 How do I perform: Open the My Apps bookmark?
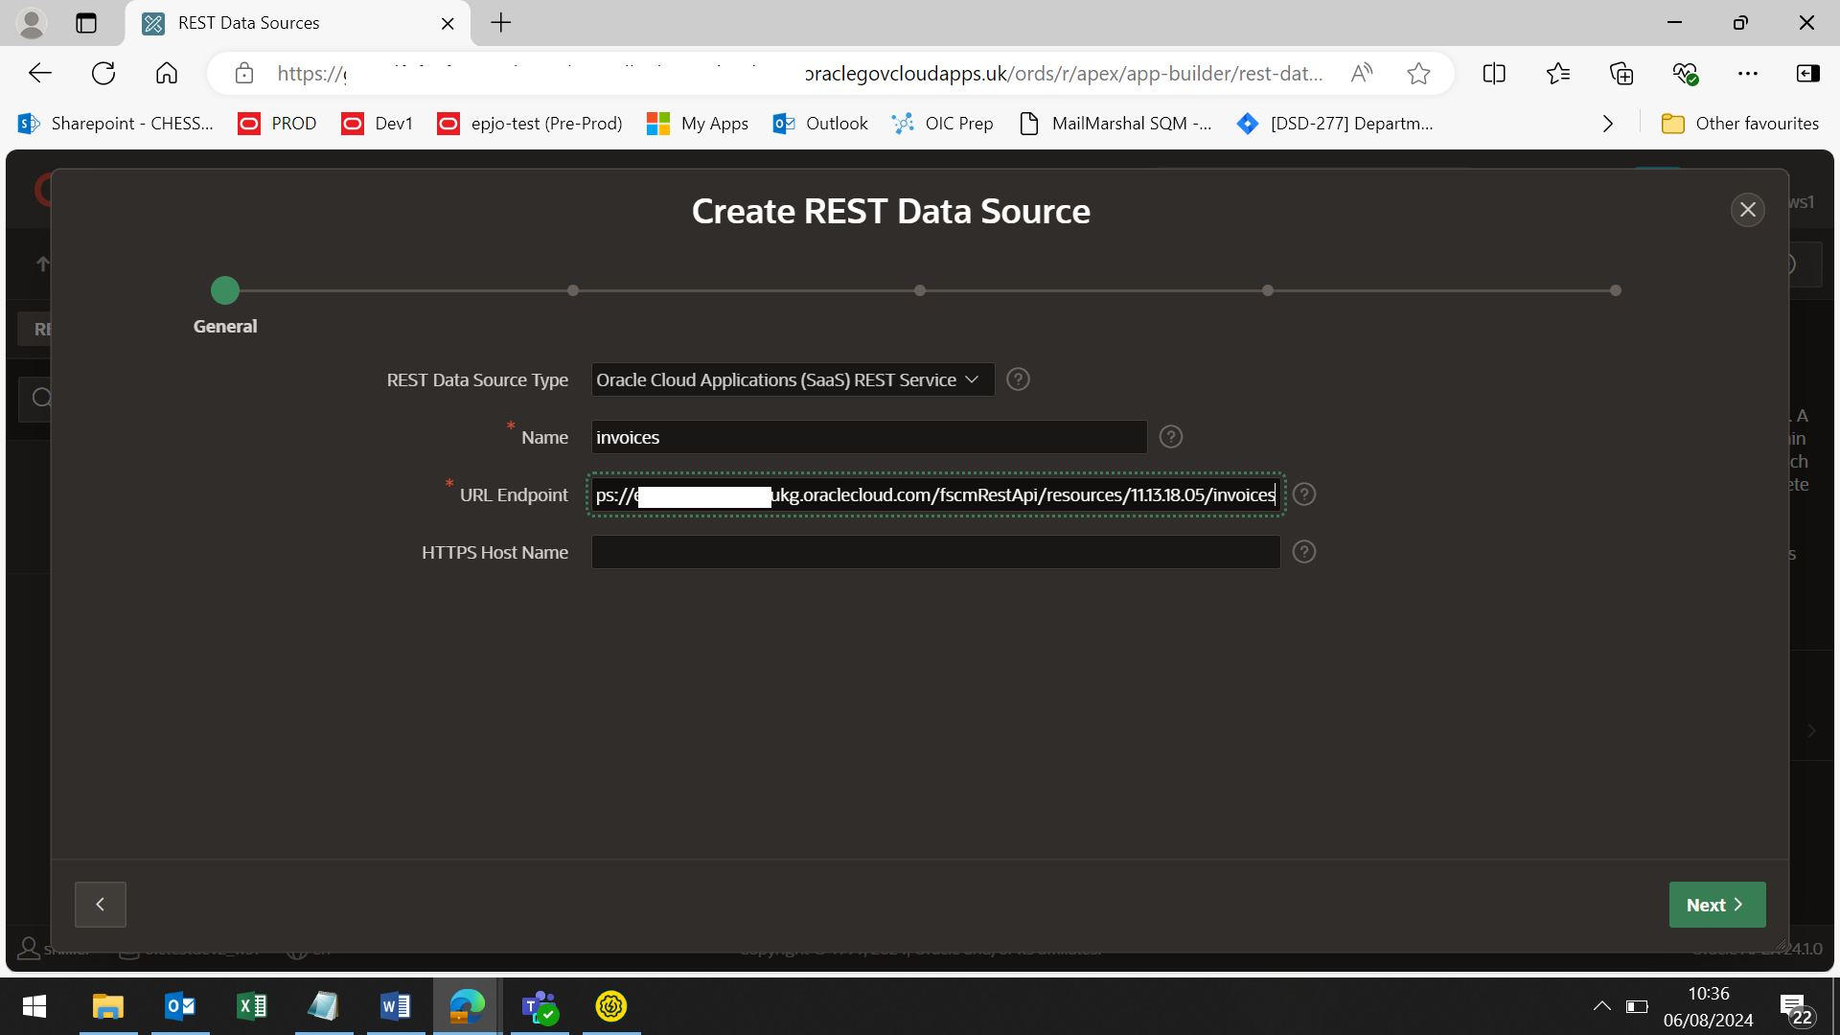(x=698, y=124)
